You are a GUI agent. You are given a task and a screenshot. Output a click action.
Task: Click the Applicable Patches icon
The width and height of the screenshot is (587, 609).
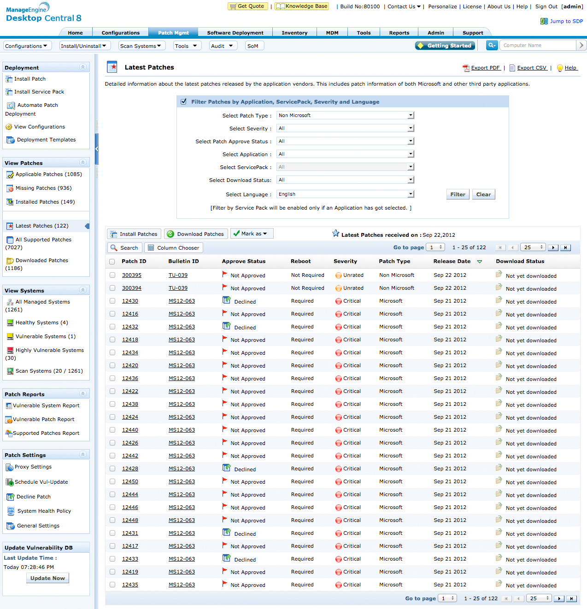click(10, 175)
